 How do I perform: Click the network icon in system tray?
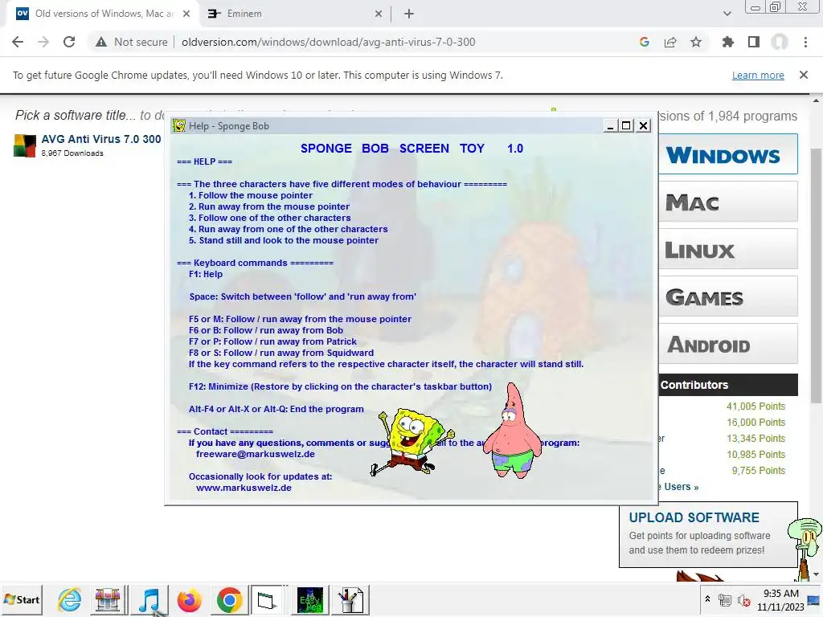(x=725, y=600)
